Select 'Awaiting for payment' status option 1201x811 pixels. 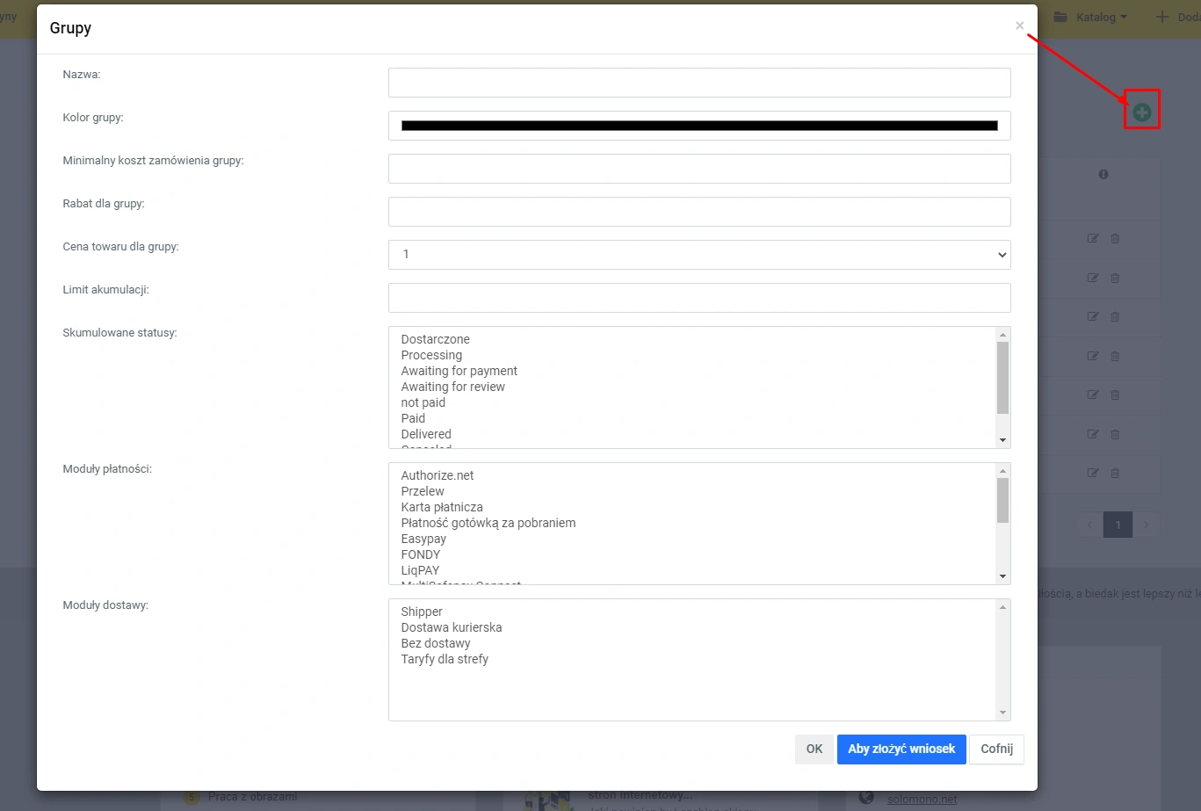tap(459, 371)
